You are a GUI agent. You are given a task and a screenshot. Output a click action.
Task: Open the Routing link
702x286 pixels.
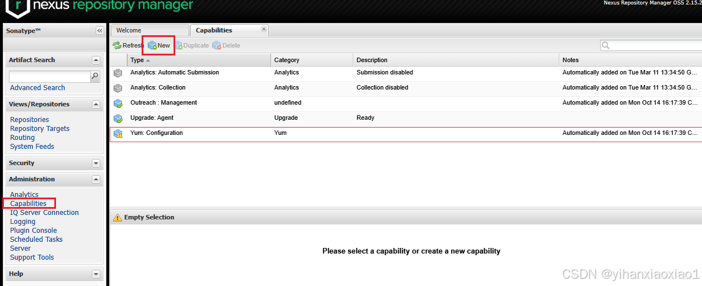(22, 138)
